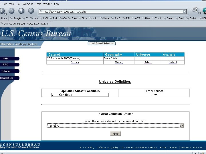Open the Tools menu
The image size is (206, 154).
tap(38, 4)
